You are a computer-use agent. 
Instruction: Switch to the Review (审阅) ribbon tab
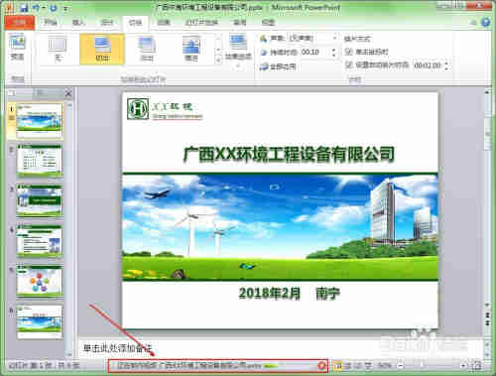pos(240,23)
